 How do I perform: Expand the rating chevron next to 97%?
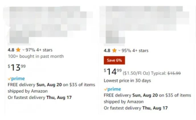(23, 50)
